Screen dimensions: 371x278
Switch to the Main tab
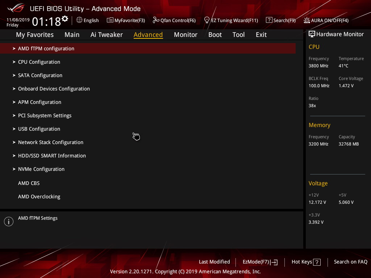[x=72, y=35]
